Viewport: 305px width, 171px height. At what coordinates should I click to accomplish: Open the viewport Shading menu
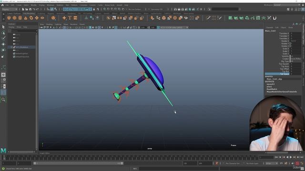[x=49, y=24]
